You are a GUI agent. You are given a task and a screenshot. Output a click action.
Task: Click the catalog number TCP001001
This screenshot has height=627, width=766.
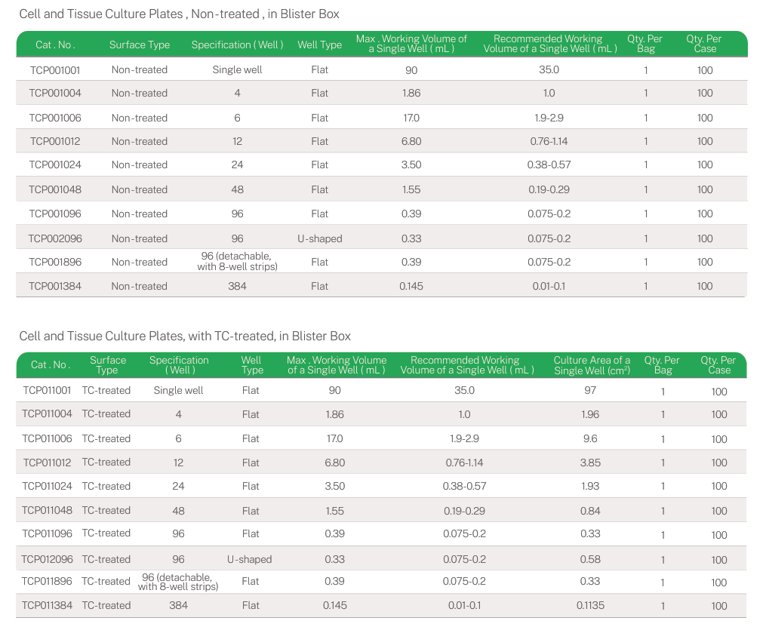pyautogui.click(x=55, y=70)
